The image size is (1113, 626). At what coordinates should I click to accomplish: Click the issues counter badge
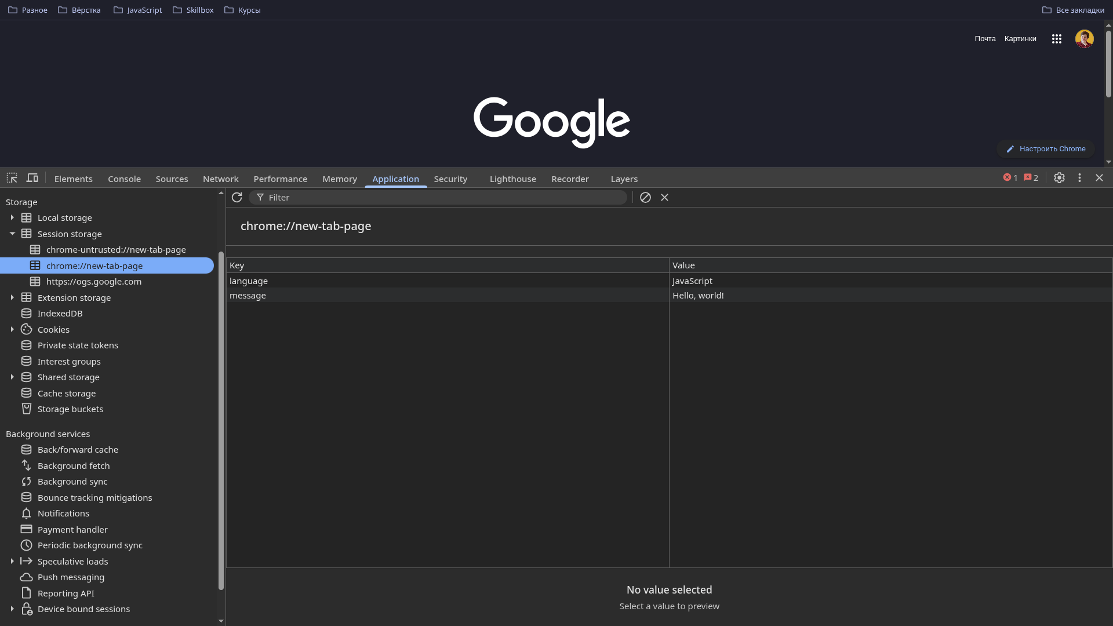click(1031, 178)
